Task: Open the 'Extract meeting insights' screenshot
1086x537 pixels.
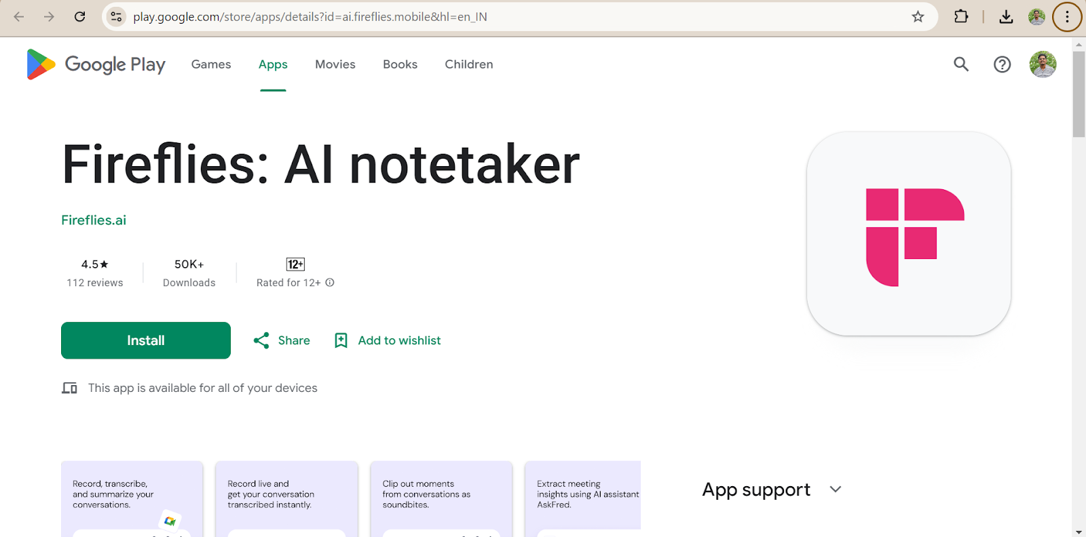Action: click(x=582, y=499)
